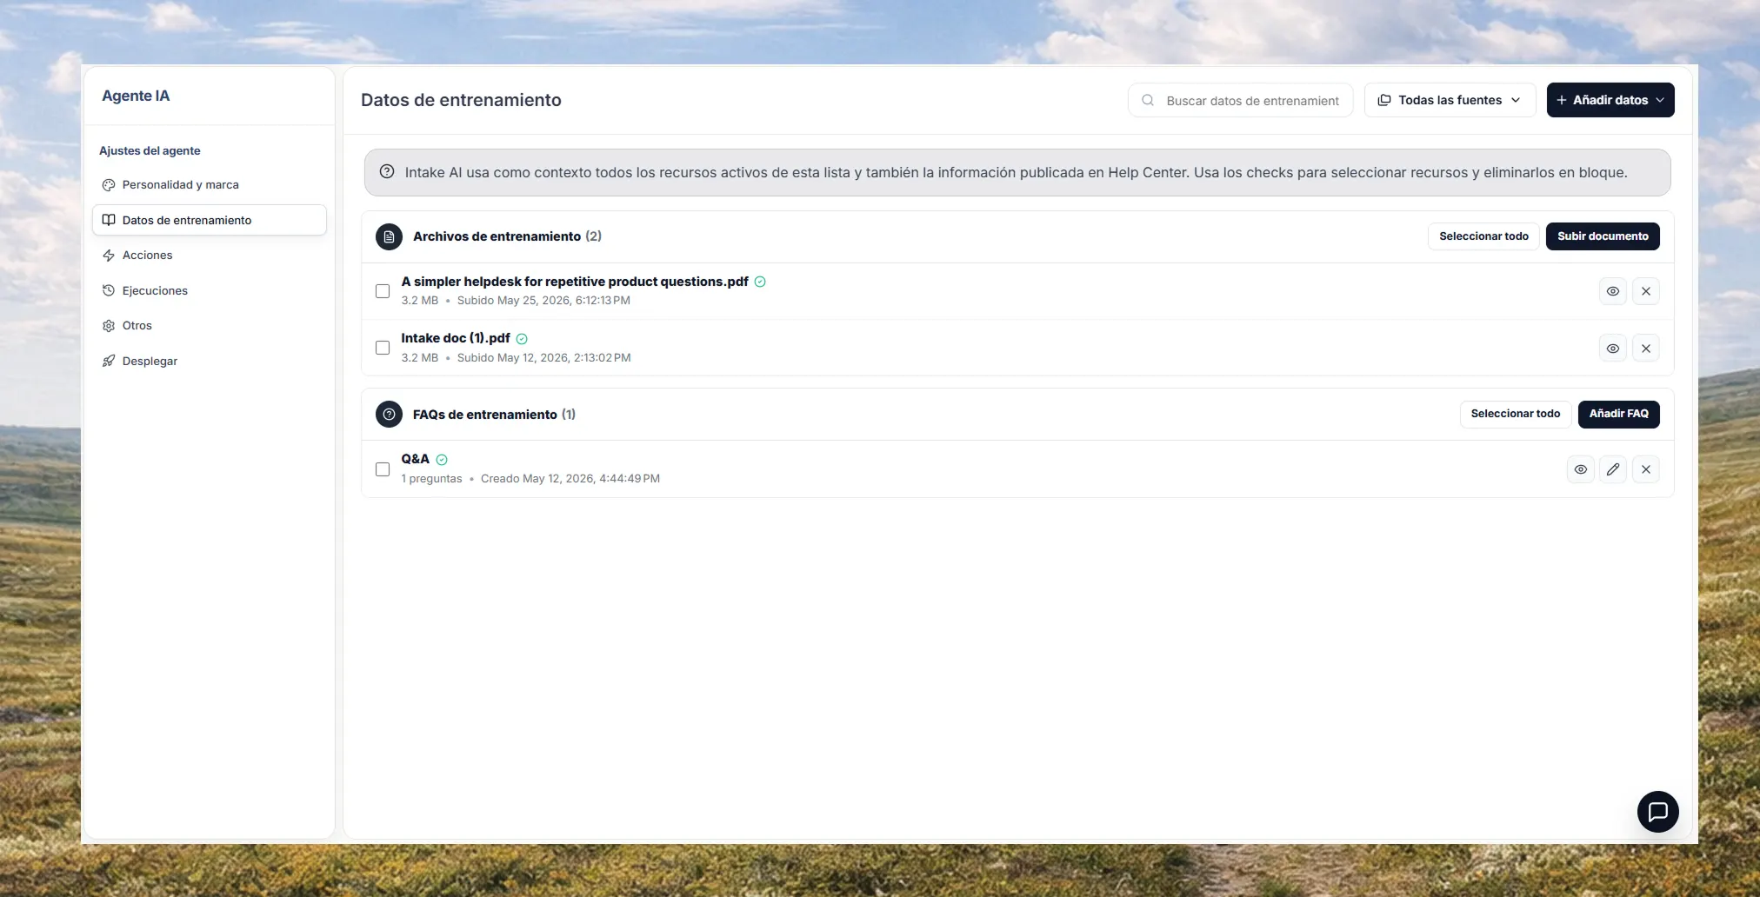This screenshot has height=897, width=1760.
Task: Click green status check next to Q&A
Action: click(442, 460)
